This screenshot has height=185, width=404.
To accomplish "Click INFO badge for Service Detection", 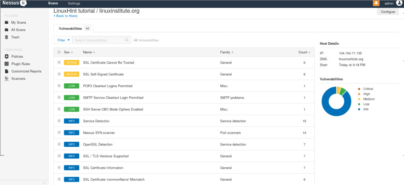I will [72, 121].
